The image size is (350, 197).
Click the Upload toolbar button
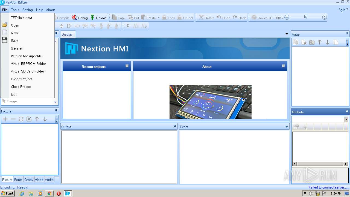(98, 18)
